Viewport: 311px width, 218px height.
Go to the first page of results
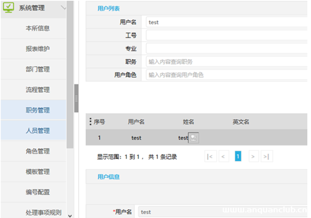pyautogui.click(x=210, y=156)
